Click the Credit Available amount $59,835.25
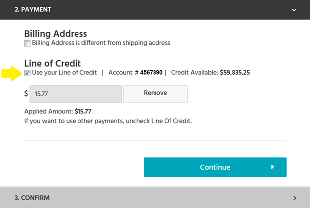The width and height of the screenshot is (310, 208). coord(234,73)
